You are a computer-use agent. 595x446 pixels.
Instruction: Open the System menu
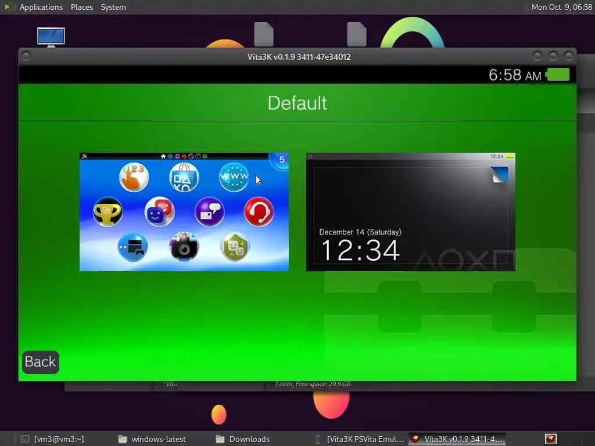(113, 7)
